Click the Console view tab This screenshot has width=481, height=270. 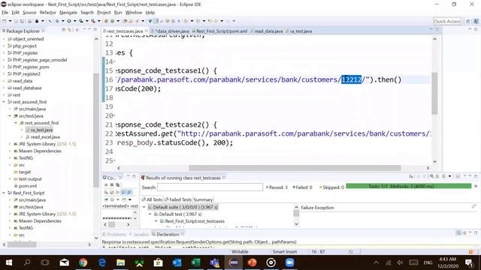pyautogui.click(x=109, y=178)
